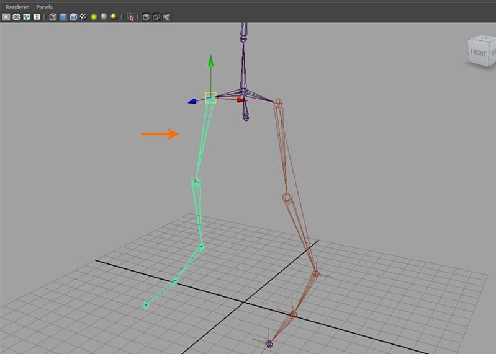
Task: Click the red X-axis manipulator arrow
Action: [241, 99]
